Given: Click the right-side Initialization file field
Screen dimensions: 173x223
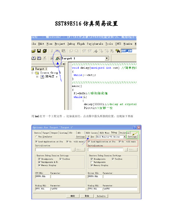Looking at the screenshot, I should coord(105,149).
